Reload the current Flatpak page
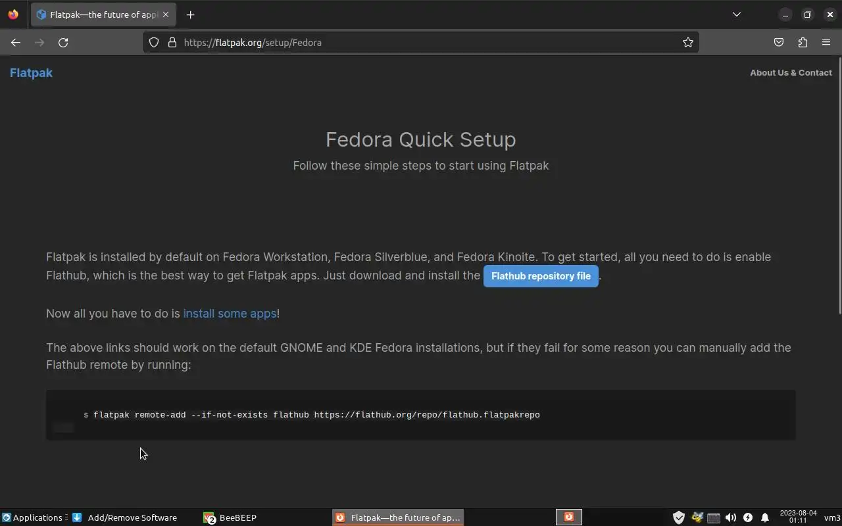The width and height of the screenshot is (842, 526). [63, 42]
